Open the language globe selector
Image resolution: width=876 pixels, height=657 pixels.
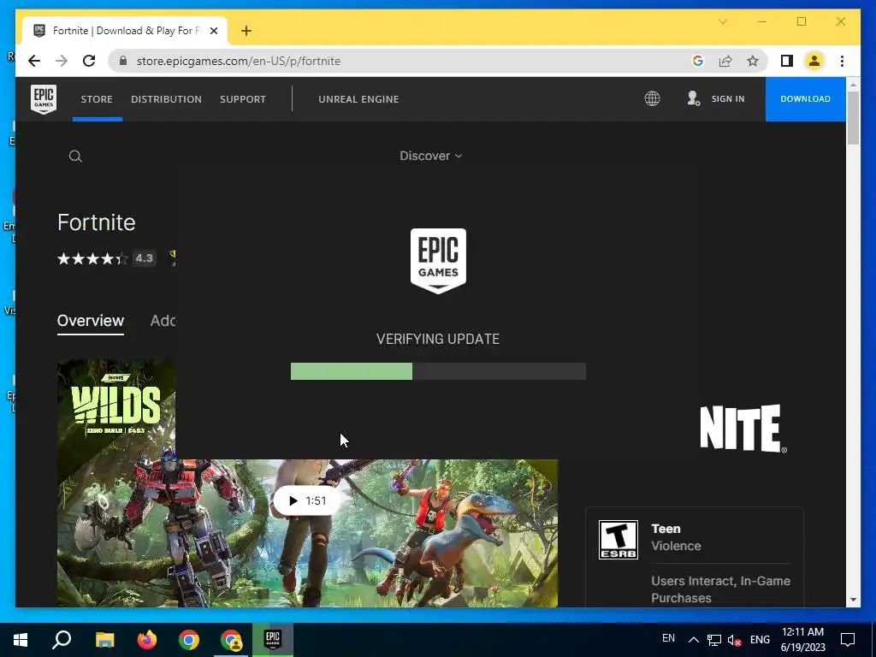point(652,99)
